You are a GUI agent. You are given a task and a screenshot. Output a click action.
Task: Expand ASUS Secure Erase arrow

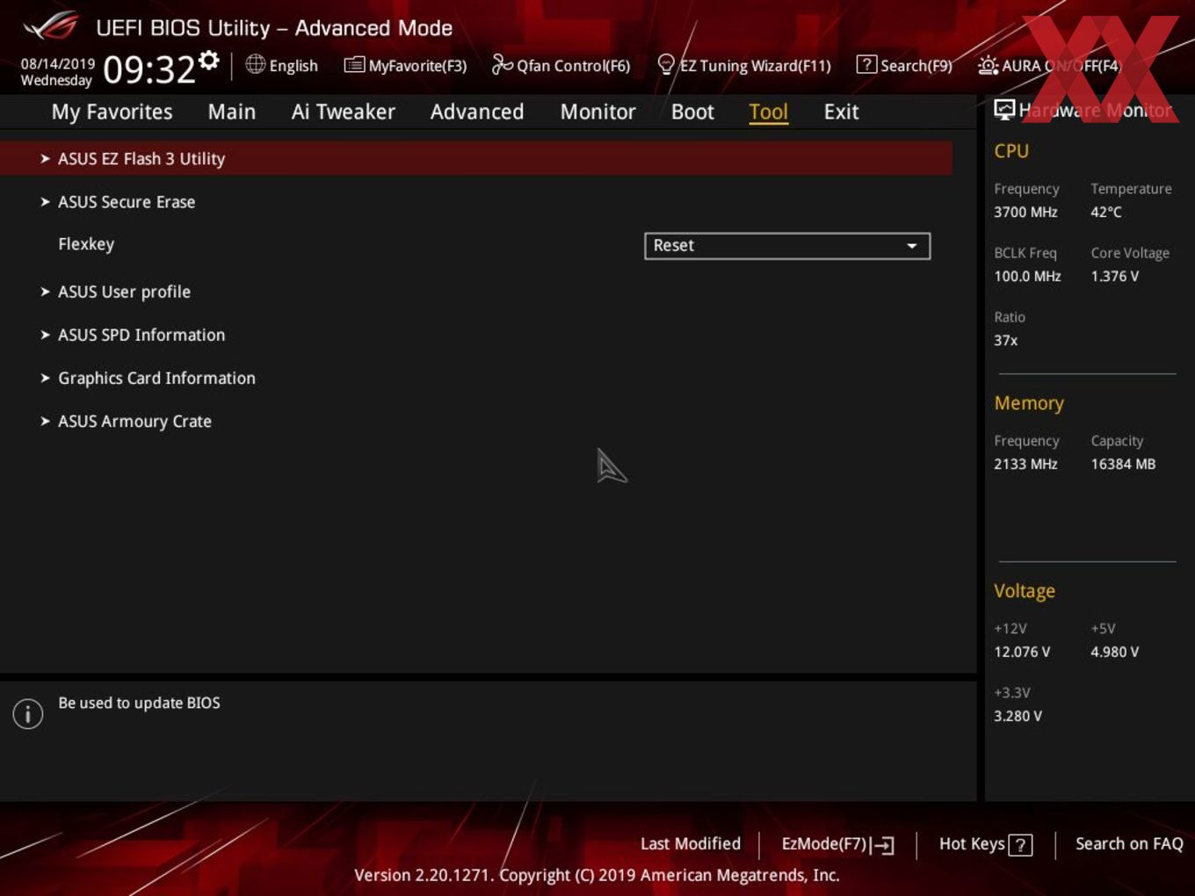(x=45, y=202)
